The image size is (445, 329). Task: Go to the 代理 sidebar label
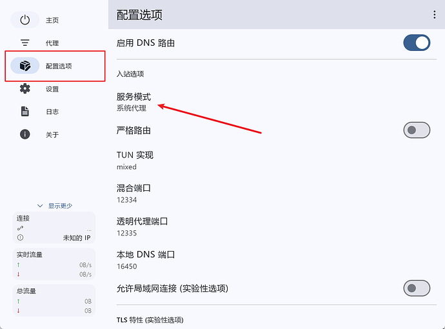tap(52, 43)
